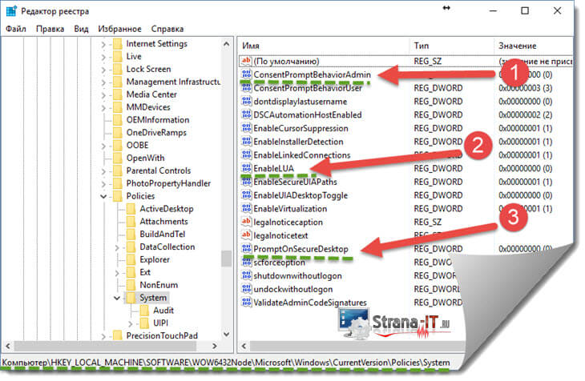Image resolution: width=585 pixels, height=381 pixels.
Task: Click the tree pane vertical scrollbar
Action: point(228,160)
